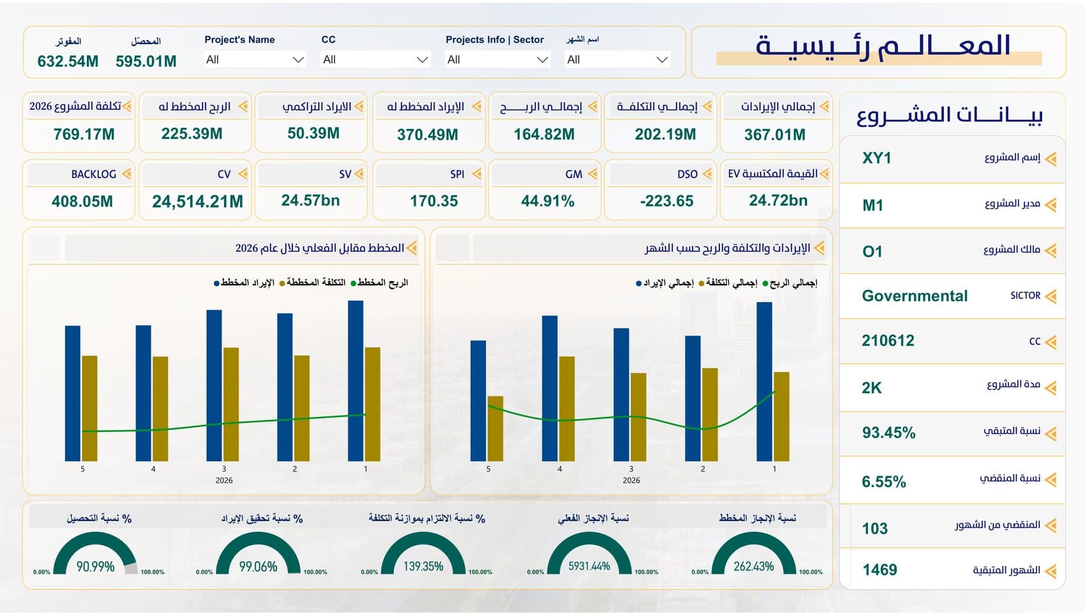Viewport: 1085px width, 616px height.
Task: Click the 367.01M total revenue value
Action: pos(775,135)
